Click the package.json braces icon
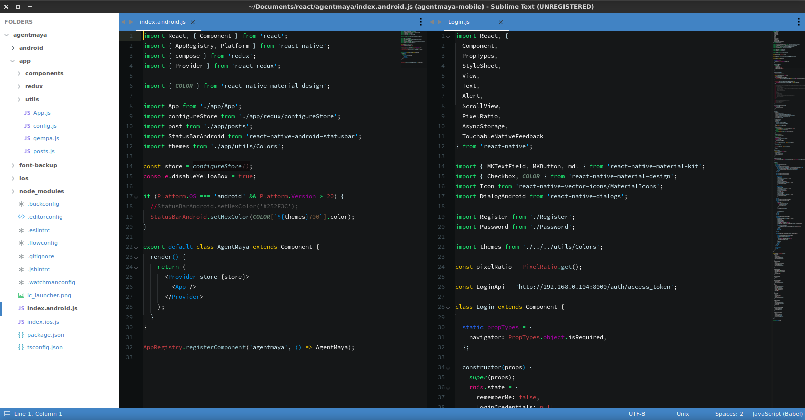805x420 pixels. tap(21, 335)
